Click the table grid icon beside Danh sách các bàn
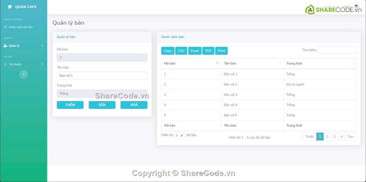Screen dimensions: 366x182 click(x=5, y=27)
